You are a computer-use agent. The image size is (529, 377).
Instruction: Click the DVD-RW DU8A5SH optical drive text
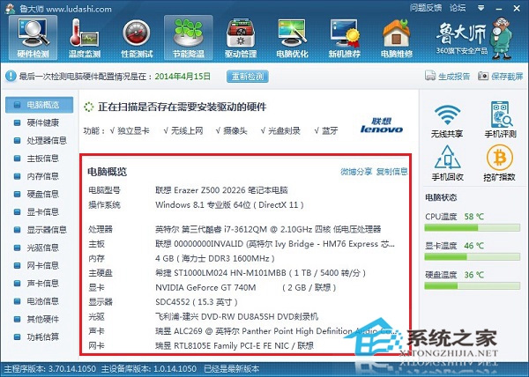pos(238,317)
